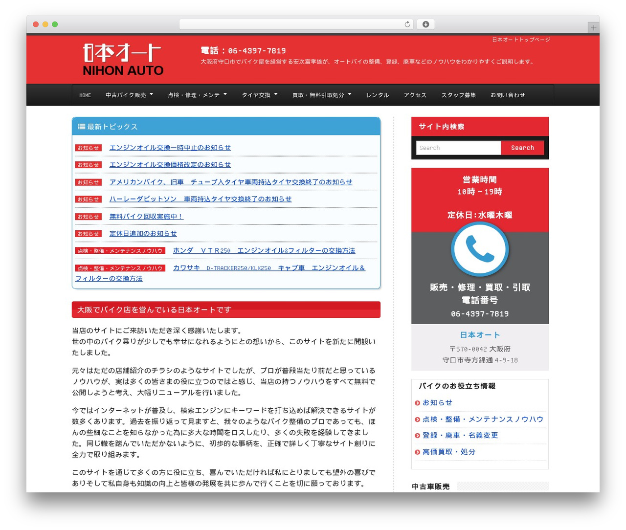The width and height of the screenshot is (626, 530).
Task: Click the browser reload icon
Action: click(407, 24)
